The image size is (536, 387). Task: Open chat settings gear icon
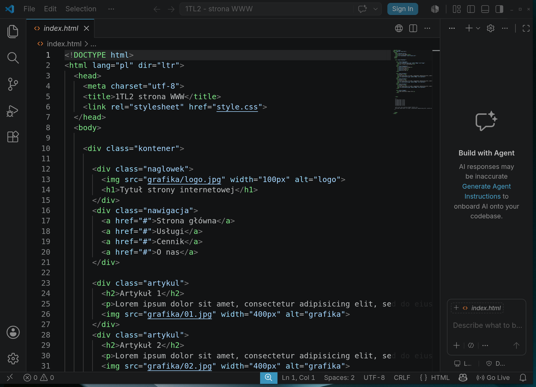[x=490, y=28]
